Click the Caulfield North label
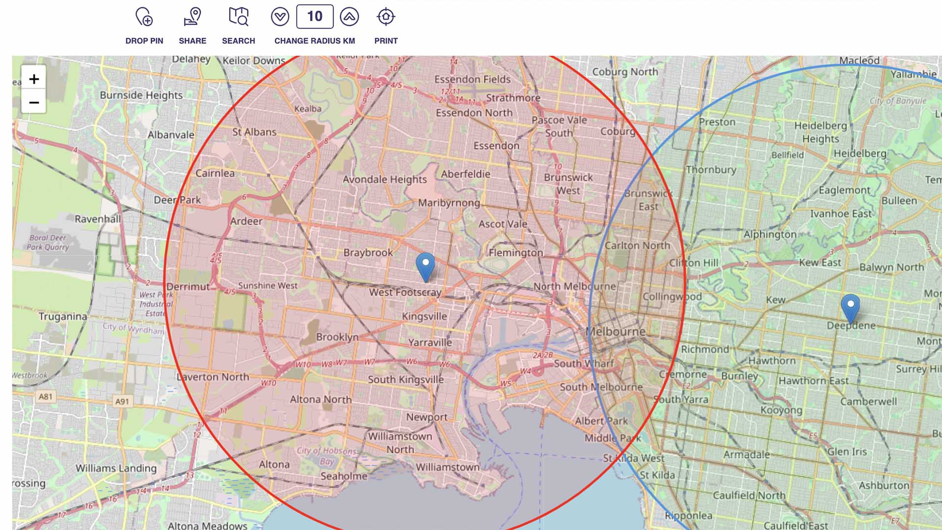The image size is (942, 530). (x=749, y=496)
